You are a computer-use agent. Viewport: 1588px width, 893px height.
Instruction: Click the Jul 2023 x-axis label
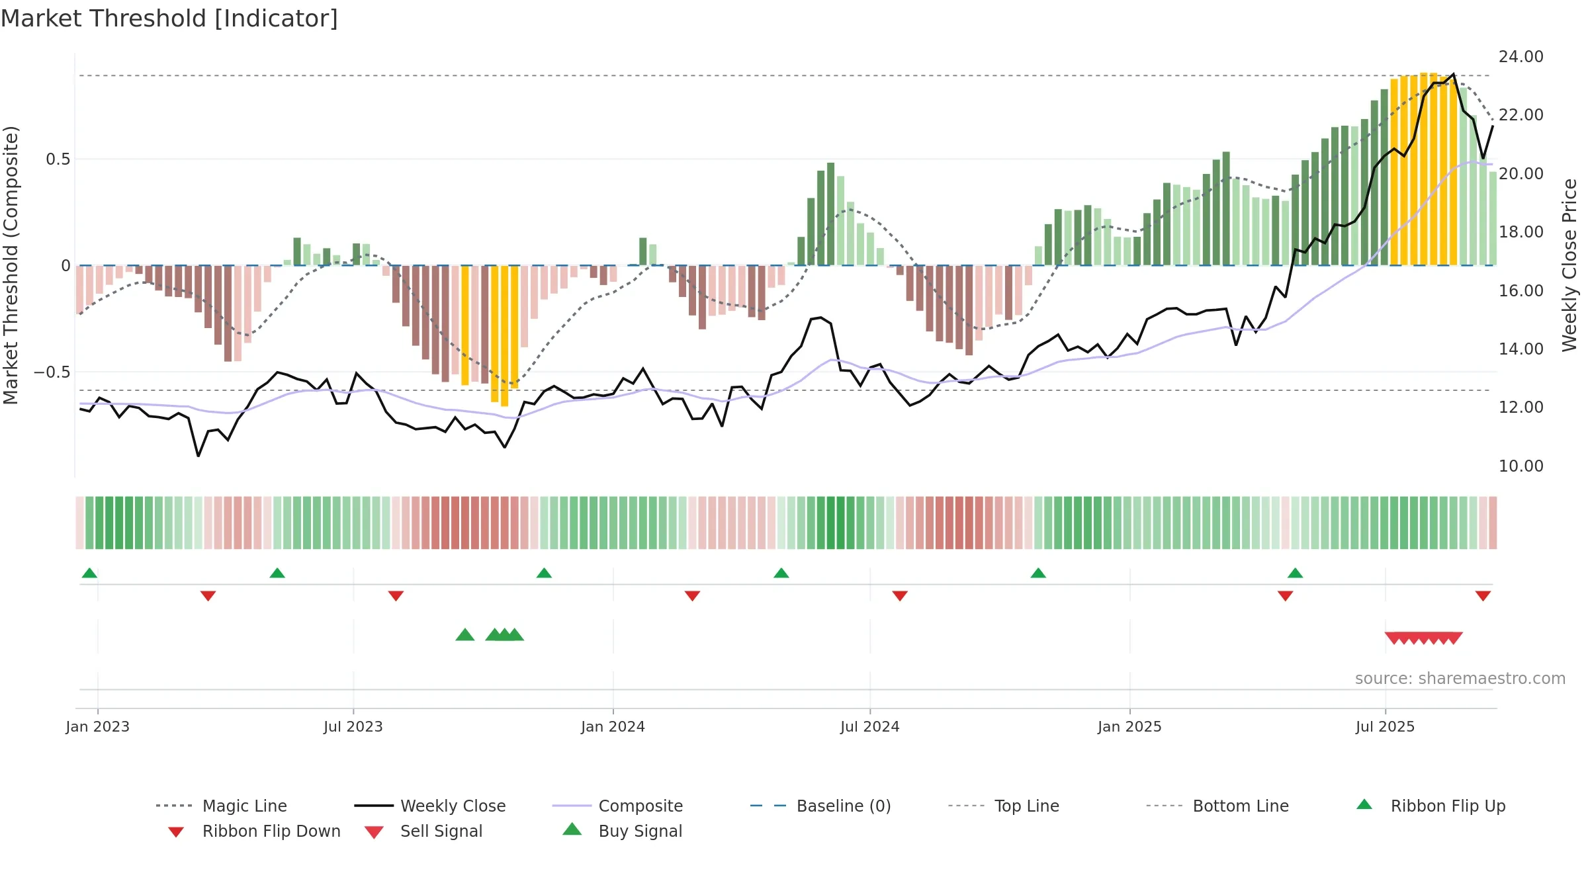[x=353, y=726]
